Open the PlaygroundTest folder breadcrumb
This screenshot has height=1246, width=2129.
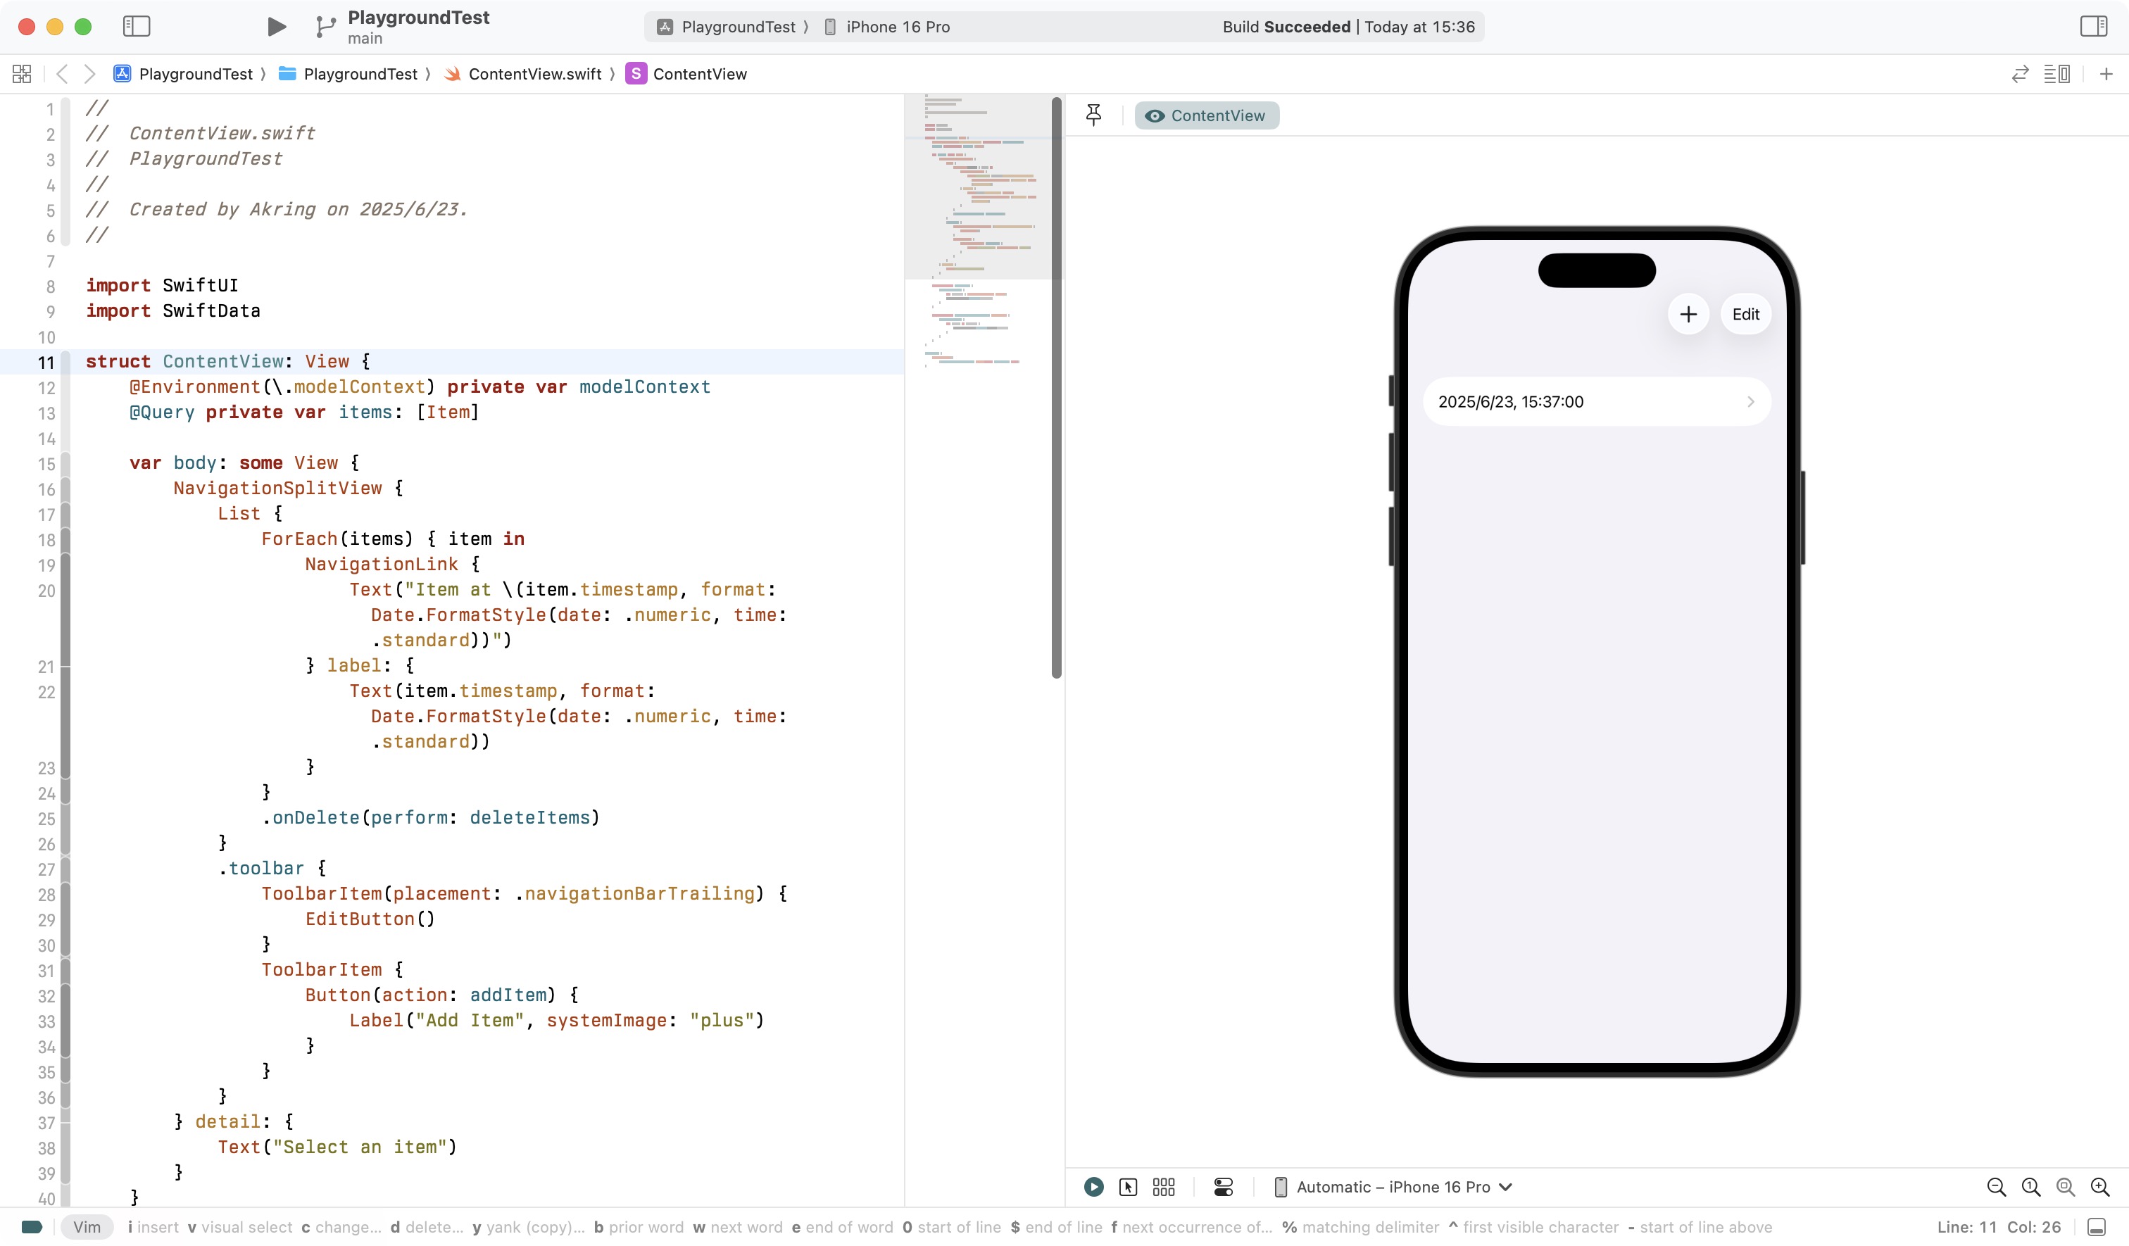click(x=348, y=75)
